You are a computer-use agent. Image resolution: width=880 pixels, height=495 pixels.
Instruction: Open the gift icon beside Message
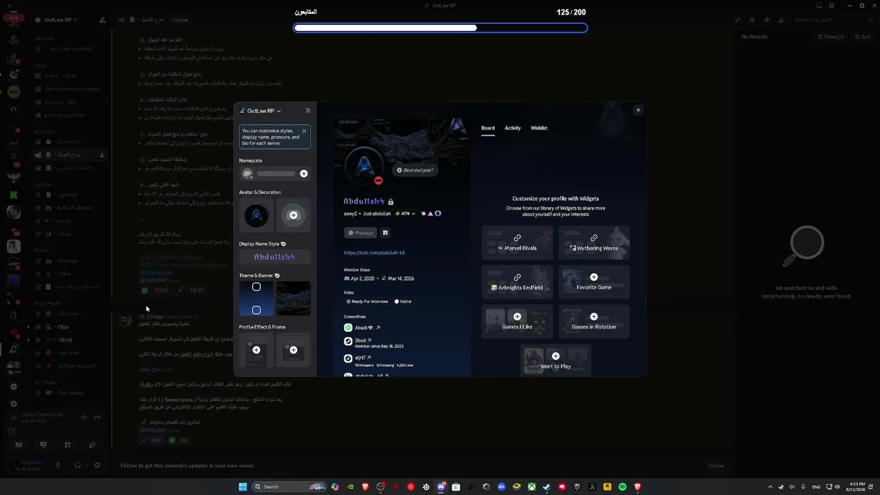tap(385, 233)
